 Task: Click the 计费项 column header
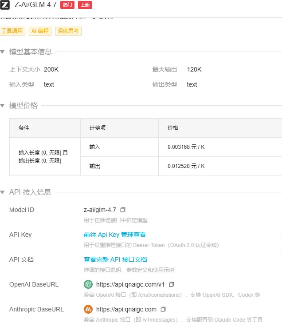point(98,128)
